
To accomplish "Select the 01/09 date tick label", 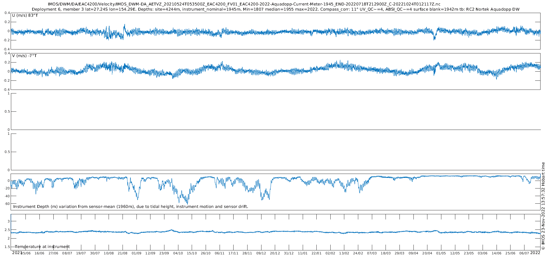I will coord(136,253).
